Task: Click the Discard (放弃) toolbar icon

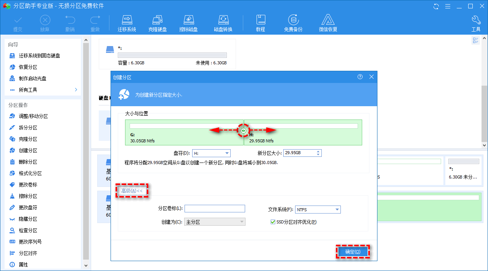Action: tap(45, 23)
